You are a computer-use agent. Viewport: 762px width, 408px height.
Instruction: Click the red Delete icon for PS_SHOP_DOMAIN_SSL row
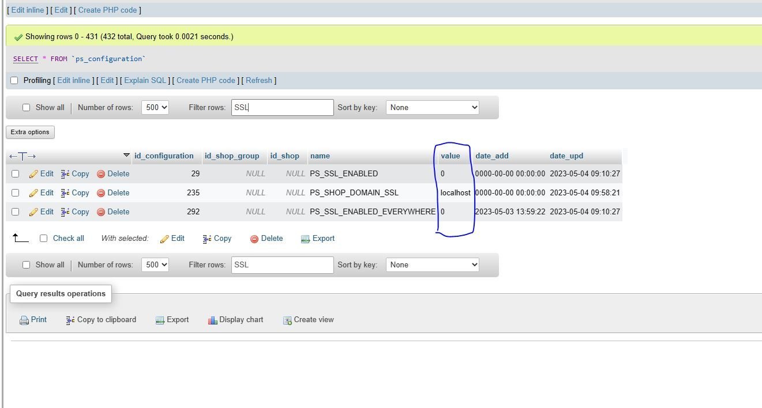(101, 192)
